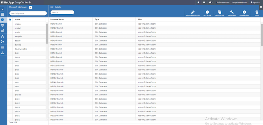Click the RG-1 Details panel title
Viewport: 263px width, 125px height.
coord(55,7)
